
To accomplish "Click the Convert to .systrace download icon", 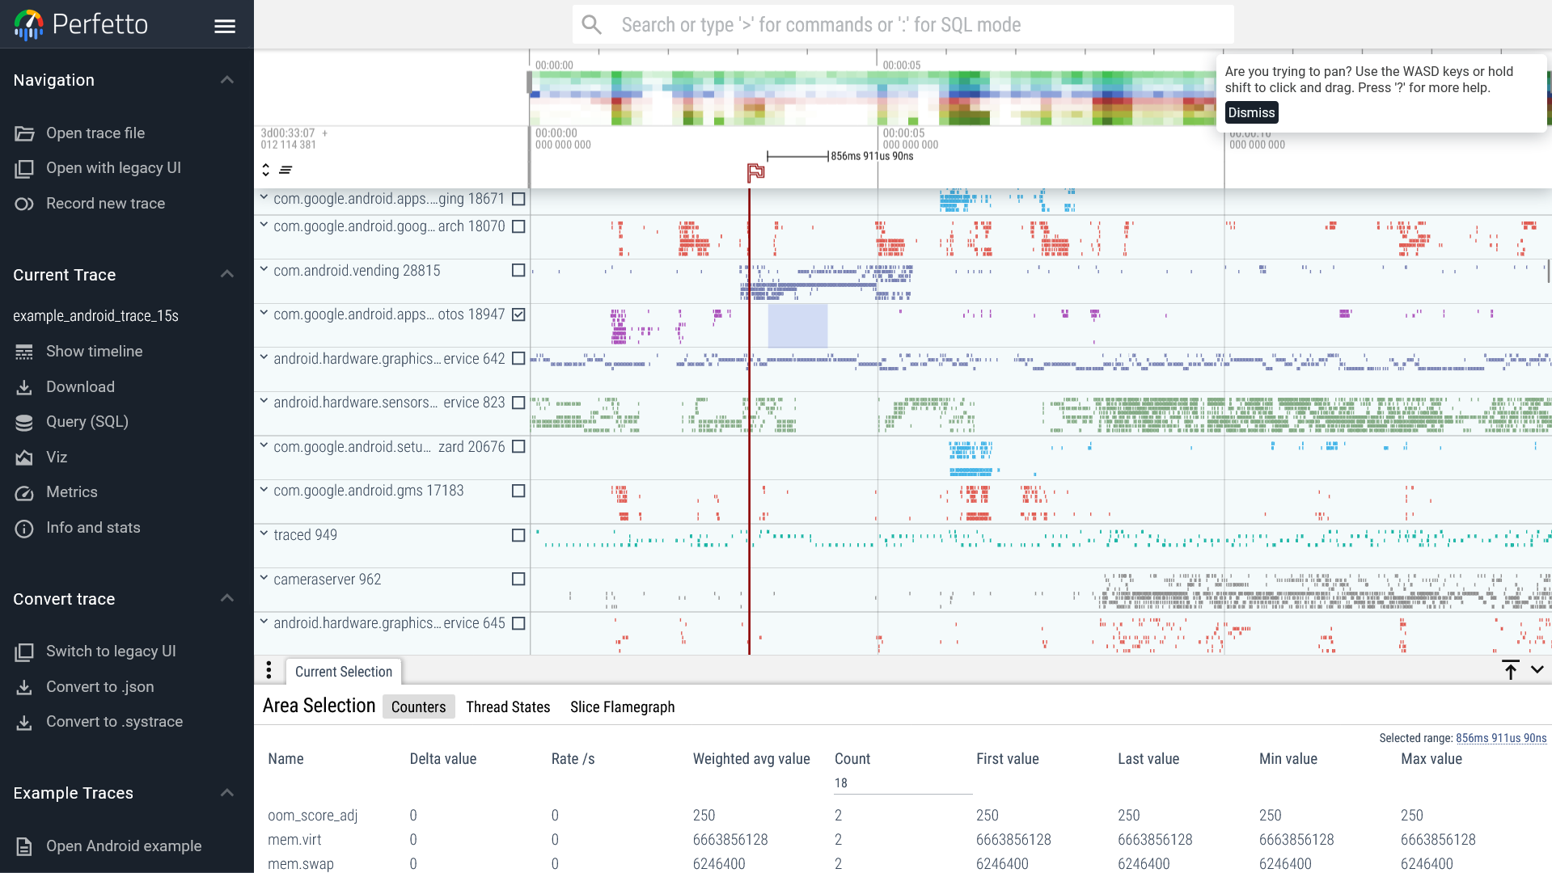I will tap(24, 722).
